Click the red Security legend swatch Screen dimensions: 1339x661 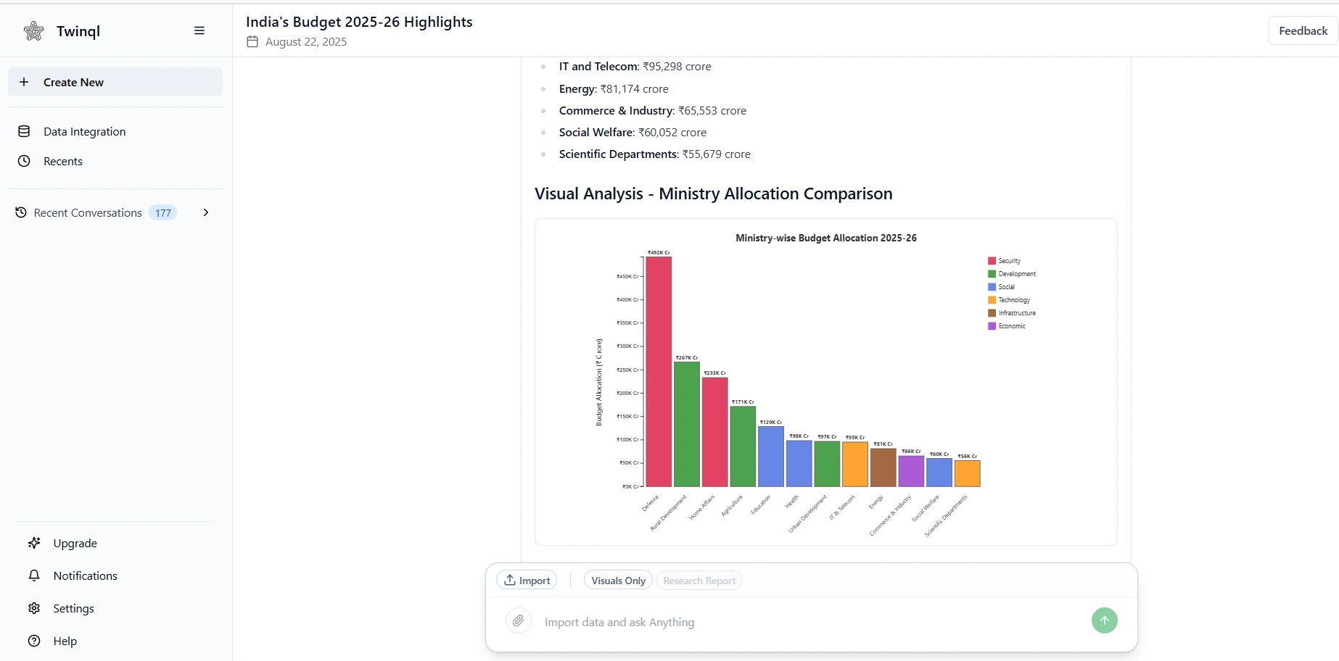(x=990, y=260)
